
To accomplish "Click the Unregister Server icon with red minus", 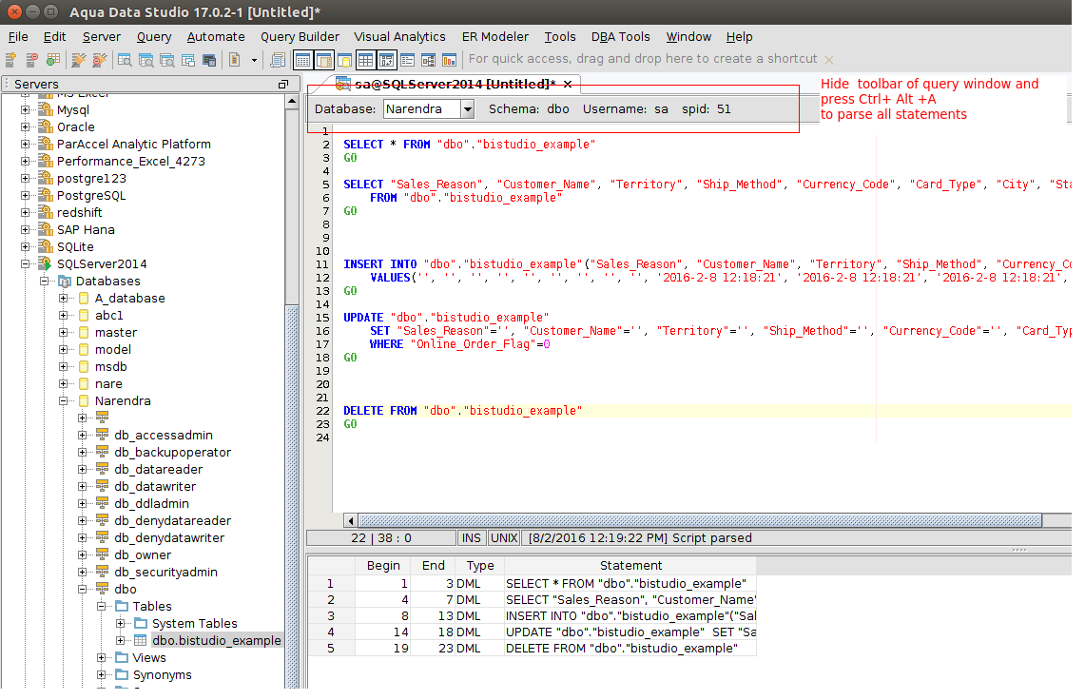I will coord(31,60).
